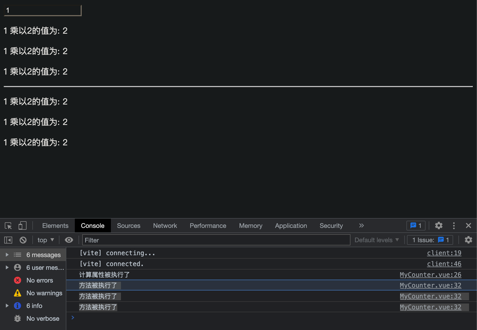Switch to the Security tab
This screenshot has width=477, height=330.
coord(331,226)
